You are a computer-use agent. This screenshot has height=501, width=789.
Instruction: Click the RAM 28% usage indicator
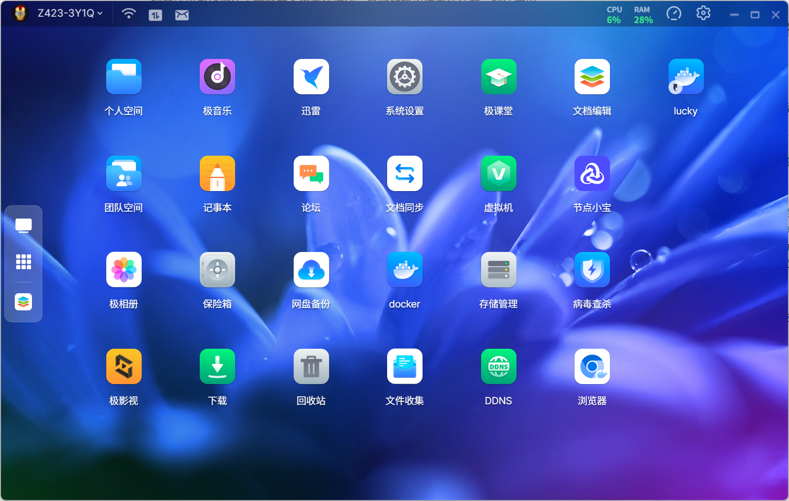[x=643, y=15]
